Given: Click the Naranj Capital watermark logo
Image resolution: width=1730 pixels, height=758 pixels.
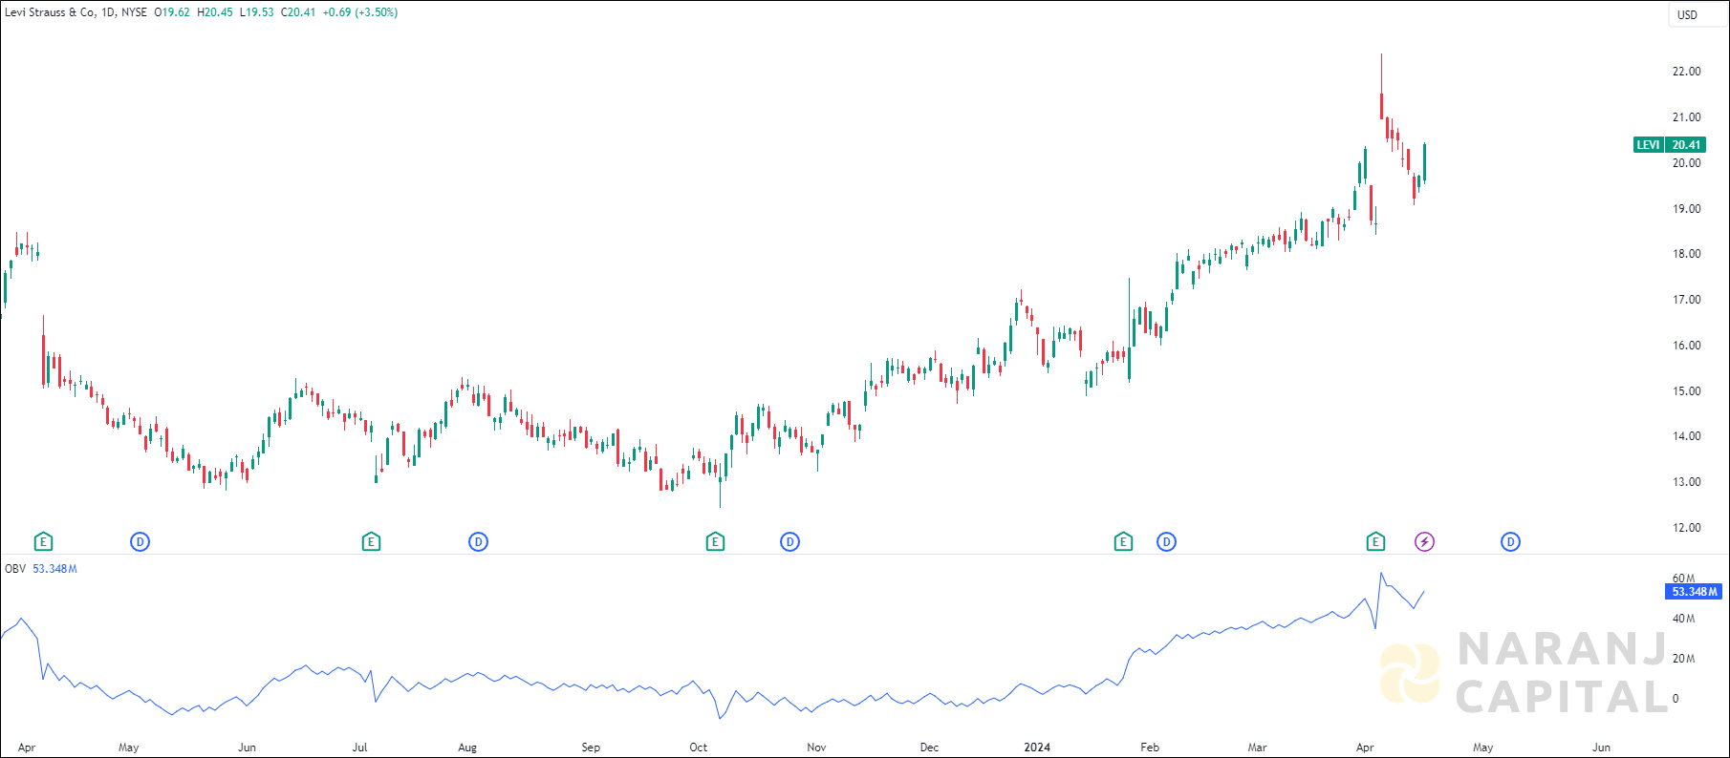Looking at the screenshot, I should 1524,673.
